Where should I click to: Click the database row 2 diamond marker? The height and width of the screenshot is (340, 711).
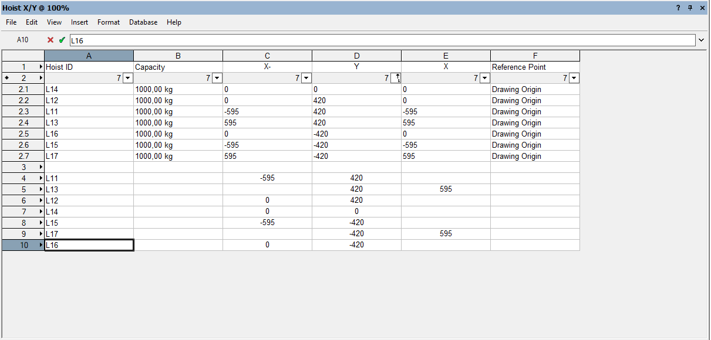pos(6,78)
